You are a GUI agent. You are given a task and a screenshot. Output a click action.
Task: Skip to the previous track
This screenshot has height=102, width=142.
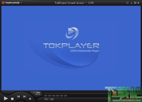click(18, 97)
